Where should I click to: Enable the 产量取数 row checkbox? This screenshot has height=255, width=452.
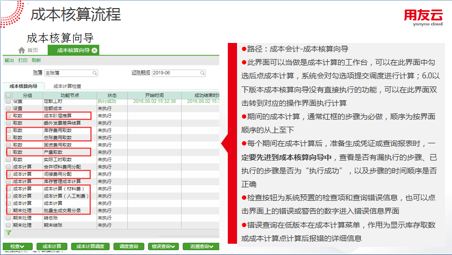[8, 152]
